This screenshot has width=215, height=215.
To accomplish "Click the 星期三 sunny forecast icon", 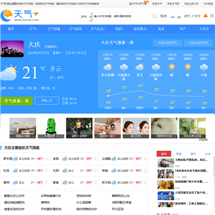I will [x=172, y=67].
